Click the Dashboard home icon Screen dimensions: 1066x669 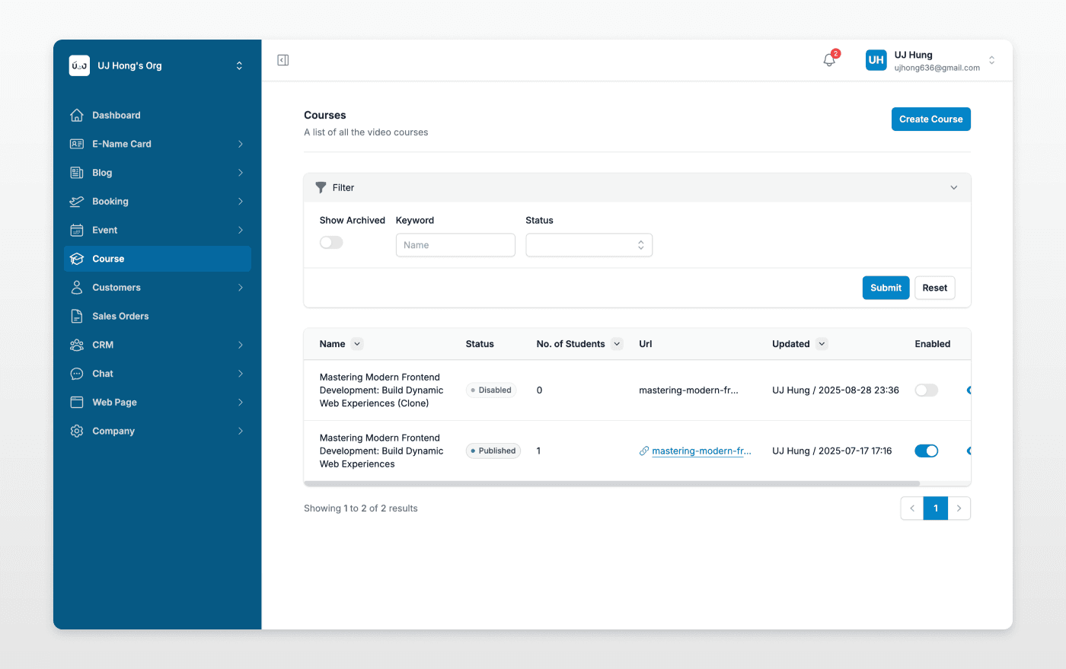point(77,115)
